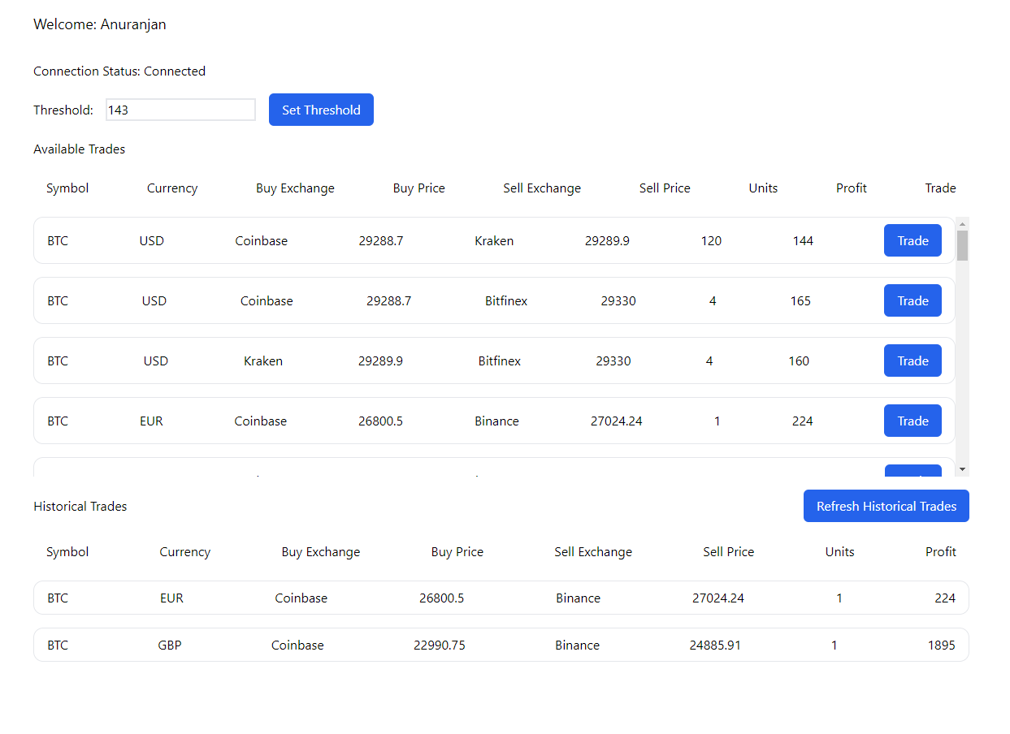Focus the Threshold input field
1010x734 pixels.
point(180,110)
